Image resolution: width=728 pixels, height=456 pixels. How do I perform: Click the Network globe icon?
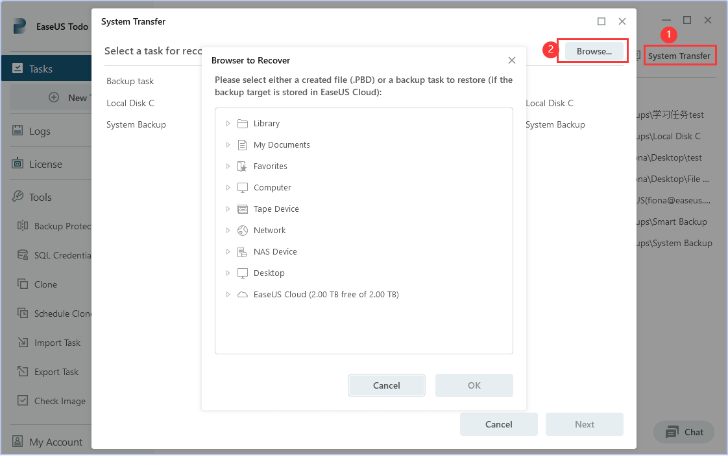click(x=243, y=231)
